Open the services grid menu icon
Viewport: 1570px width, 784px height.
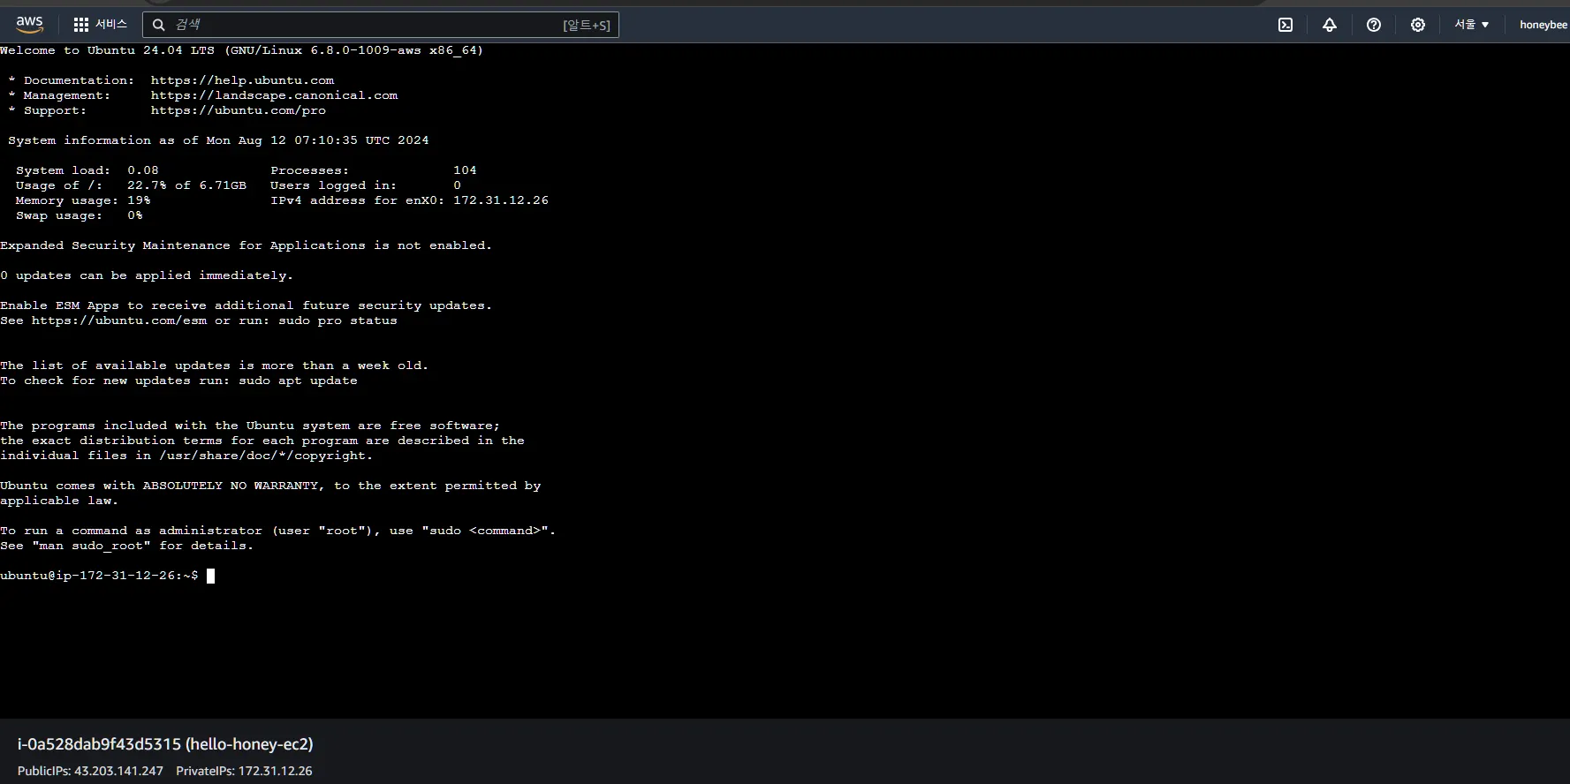[81, 25]
